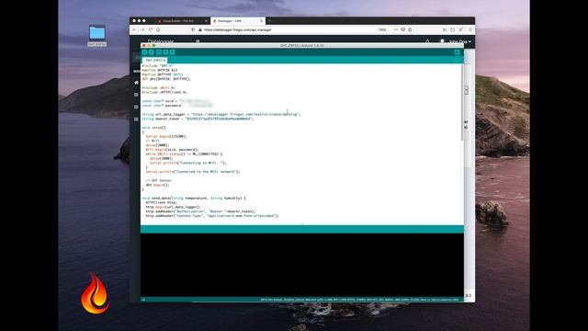This screenshot has width=588, height=331.
Task: Click the Arduino Upload arrow button
Action: [151, 52]
